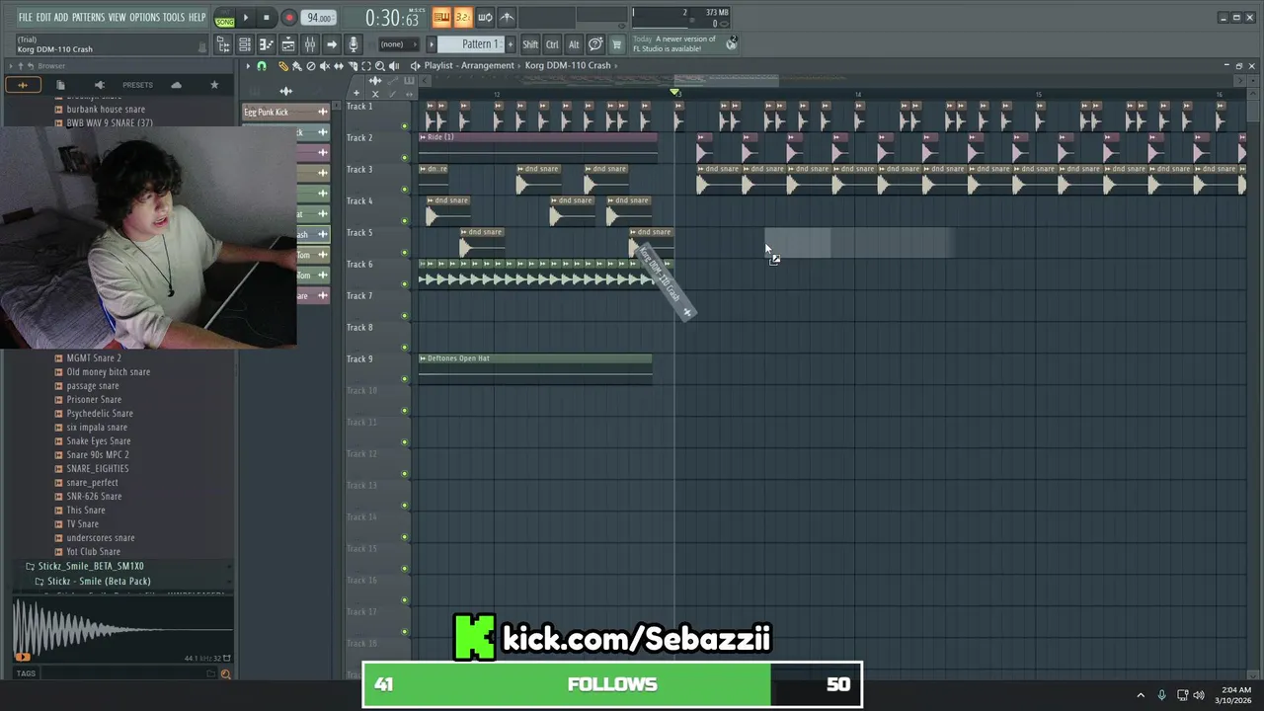The width and height of the screenshot is (1264, 711).
Task: Click the browser star favorites icon
Action: coord(214,85)
